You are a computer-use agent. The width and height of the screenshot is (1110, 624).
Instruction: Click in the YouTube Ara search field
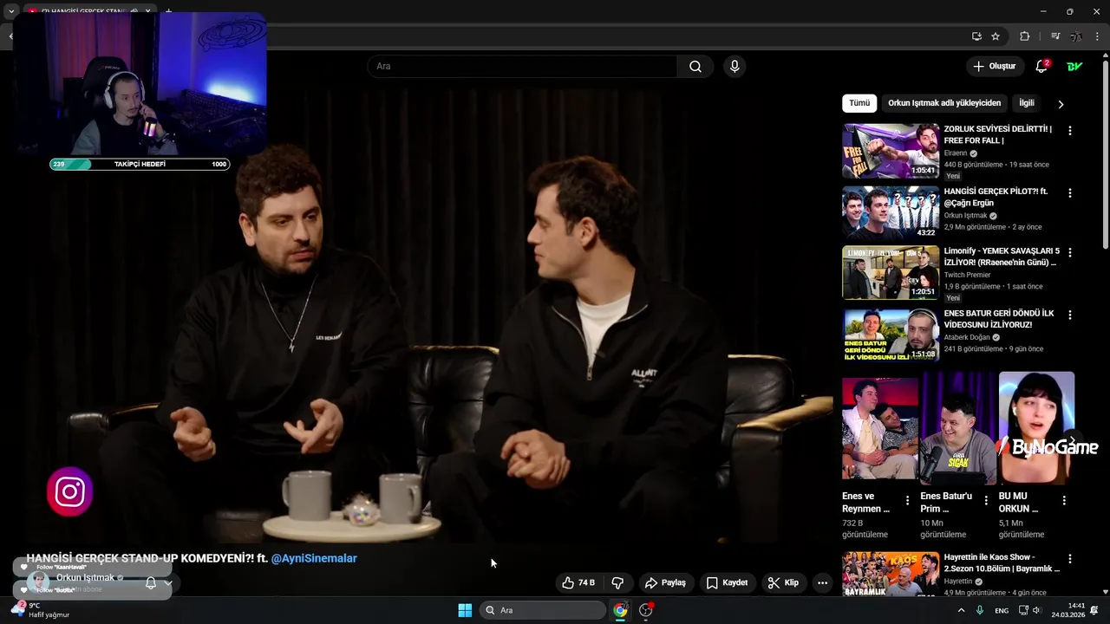(x=522, y=67)
